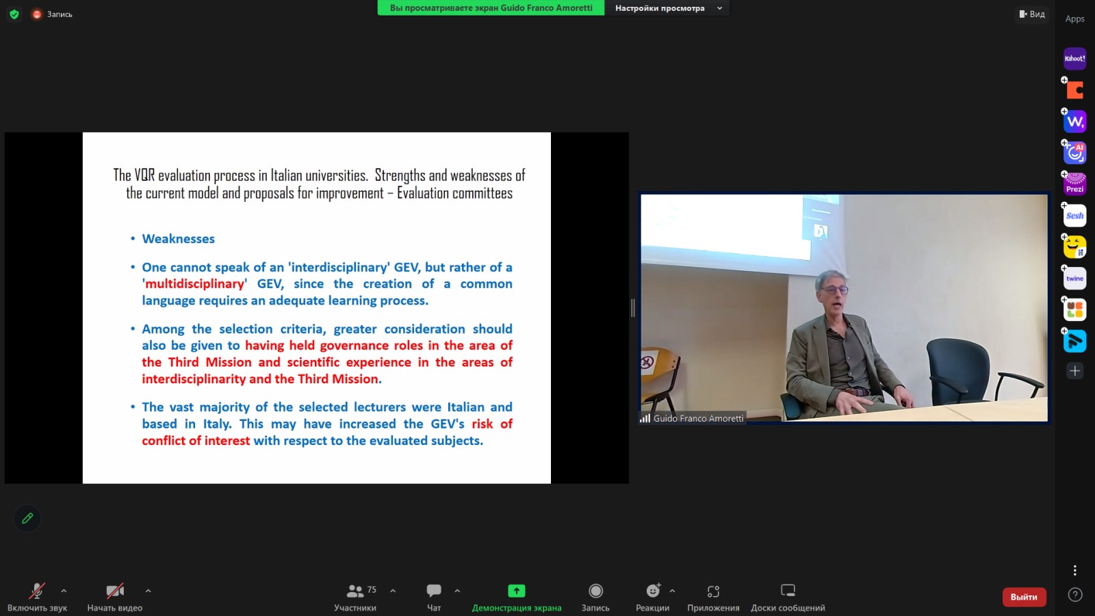Viewport: 1095px width, 616px height.
Task: Open the Sesh app icon
Action: [1074, 216]
